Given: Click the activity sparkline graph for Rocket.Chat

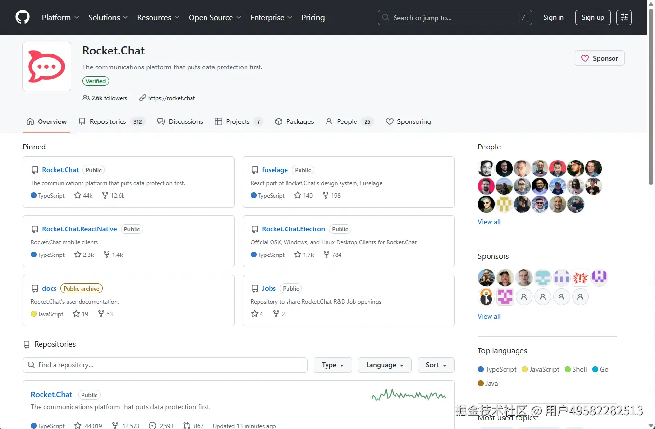Looking at the screenshot, I should [x=409, y=395].
